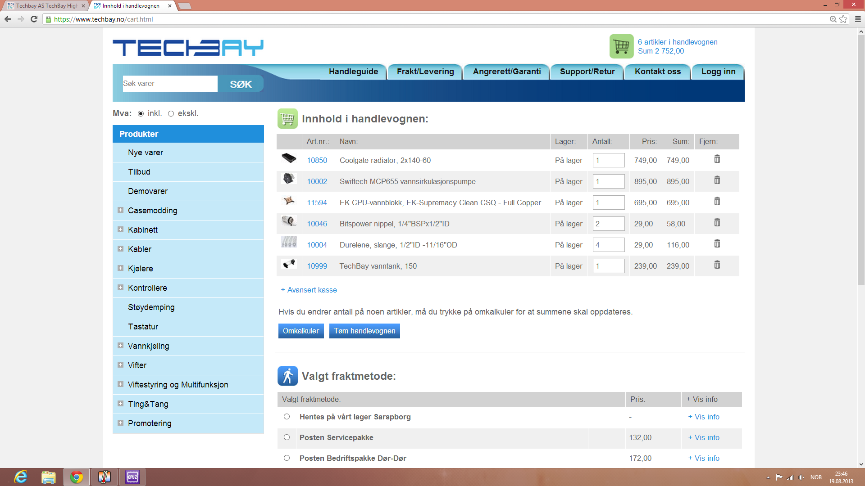Click the volume icon in system tray
Image resolution: width=865 pixels, height=486 pixels.
(x=801, y=477)
